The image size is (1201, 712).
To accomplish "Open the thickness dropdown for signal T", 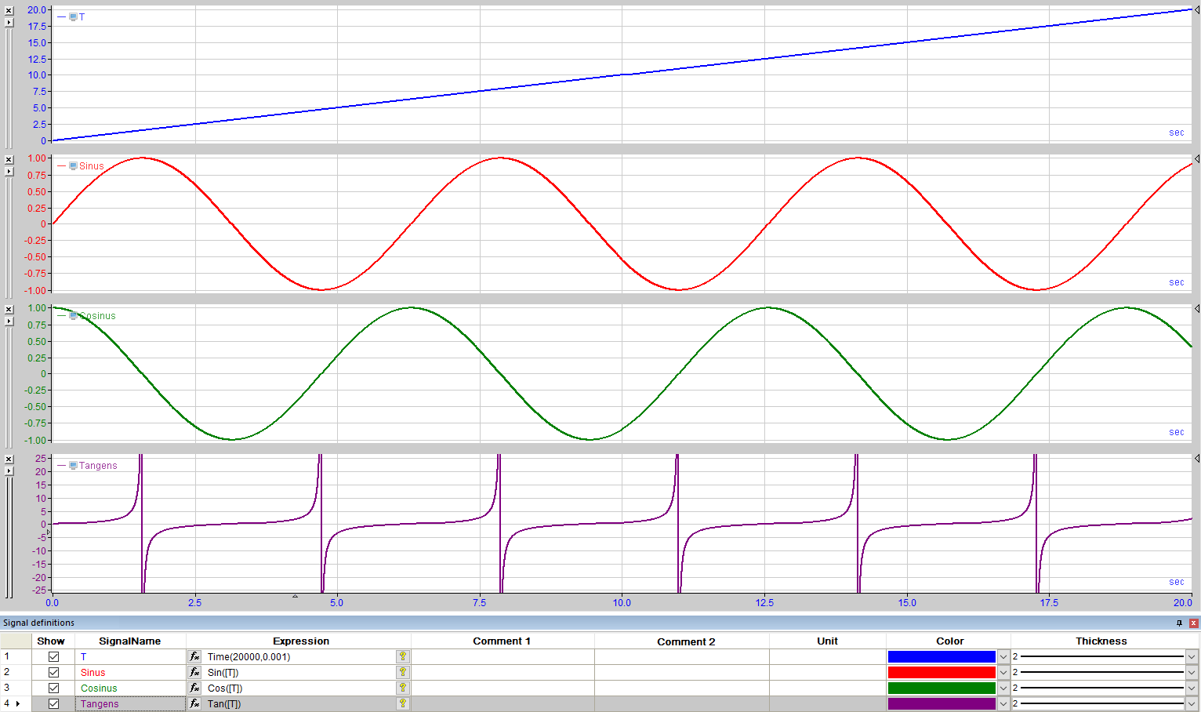I will [x=1192, y=656].
